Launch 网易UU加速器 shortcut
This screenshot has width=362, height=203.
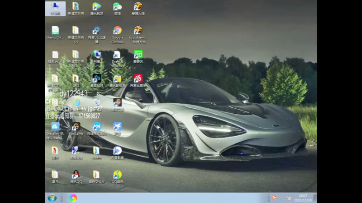97,35
